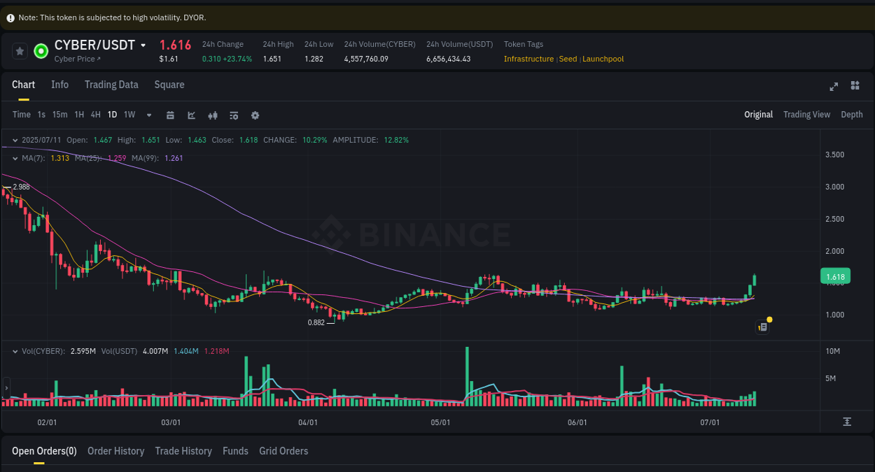The image size is (875, 472).
Task: Open the technical indicators candlestick icon
Action: coord(212,115)
